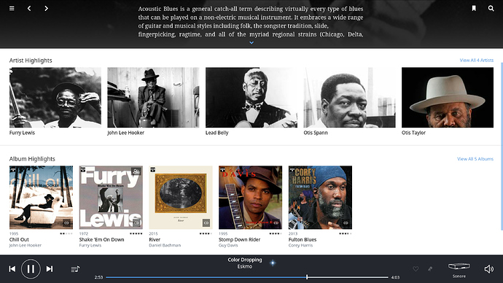This screenshot has width=503, height=283.
Task: Open the Lead Belly artist photo
Action: pos(251,98)
